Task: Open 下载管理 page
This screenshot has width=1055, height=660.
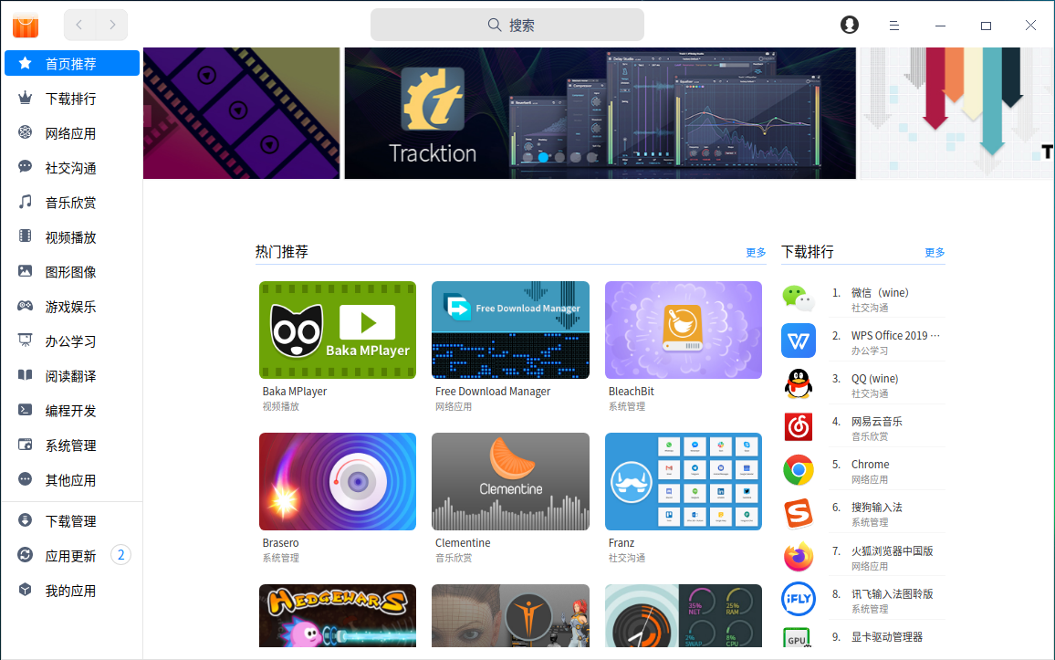Action: pos(72,520)
